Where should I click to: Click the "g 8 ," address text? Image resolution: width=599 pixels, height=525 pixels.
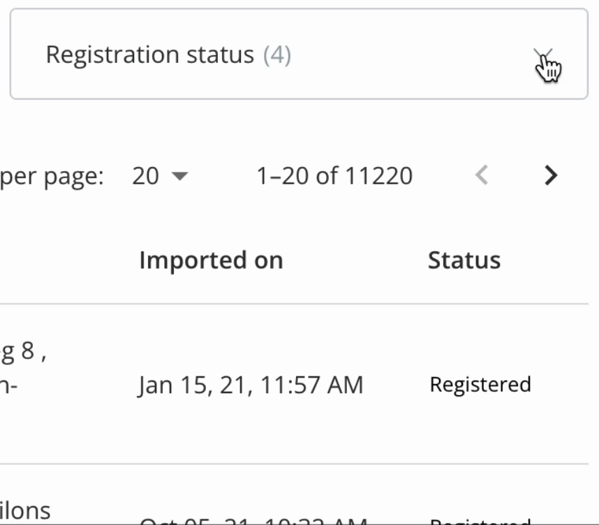coord(23,352)
